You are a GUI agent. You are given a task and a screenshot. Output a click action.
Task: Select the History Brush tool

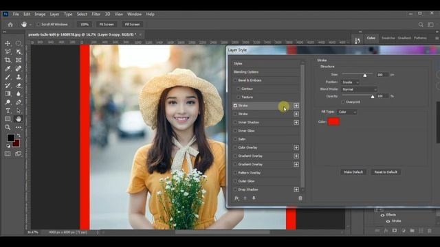[8, 85]
